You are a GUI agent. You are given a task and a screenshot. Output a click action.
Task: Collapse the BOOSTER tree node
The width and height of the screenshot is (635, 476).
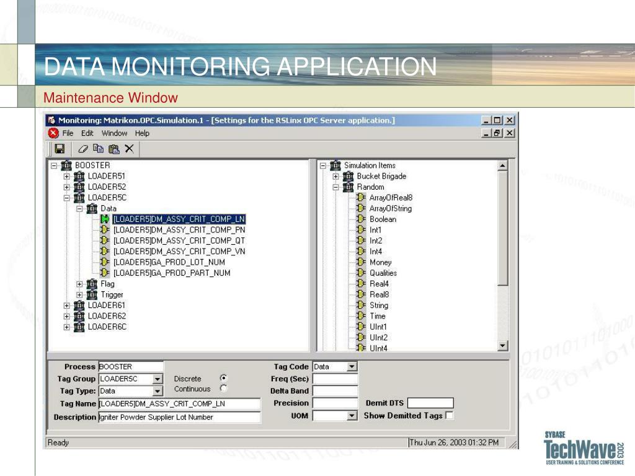tap(54, 165)
